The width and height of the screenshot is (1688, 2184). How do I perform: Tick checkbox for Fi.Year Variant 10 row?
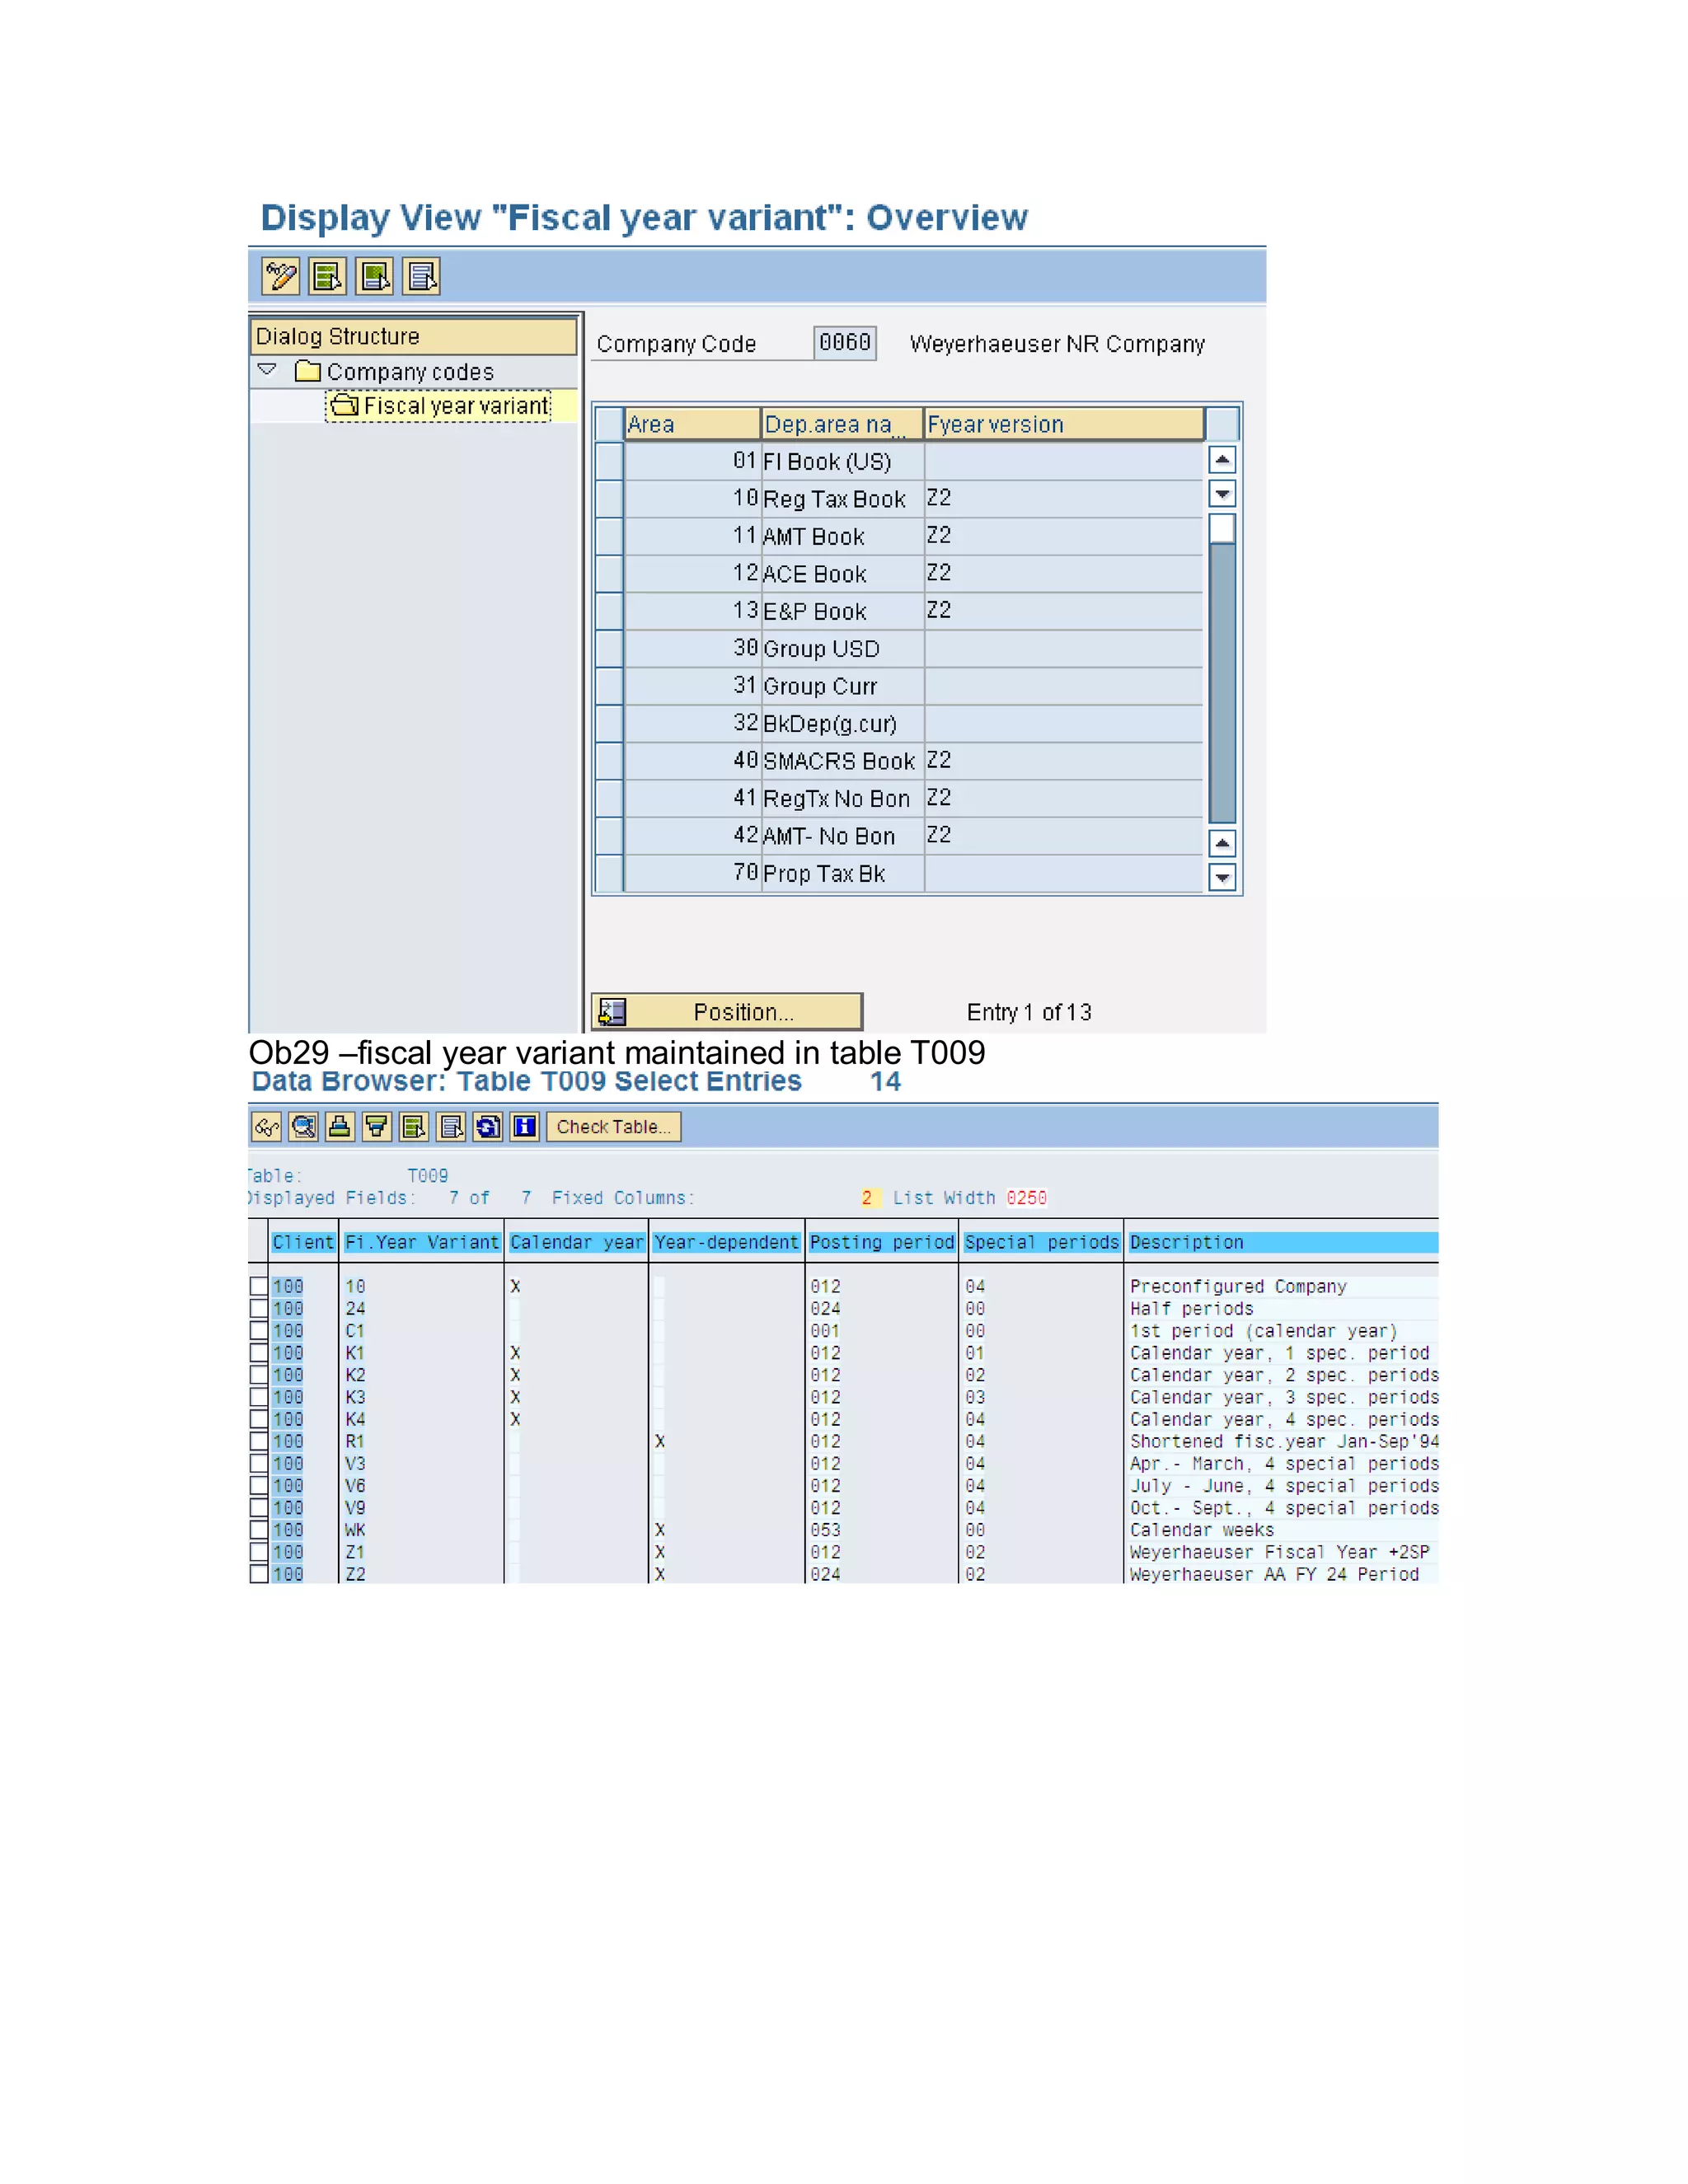pyautogui.click(x=259, y=1286)
